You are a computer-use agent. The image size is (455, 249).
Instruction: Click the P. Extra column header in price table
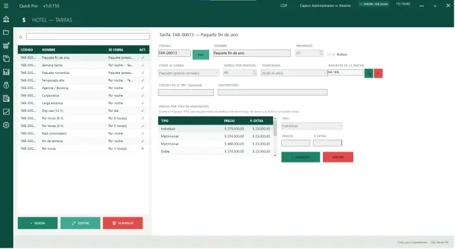(x=257, y=121)
